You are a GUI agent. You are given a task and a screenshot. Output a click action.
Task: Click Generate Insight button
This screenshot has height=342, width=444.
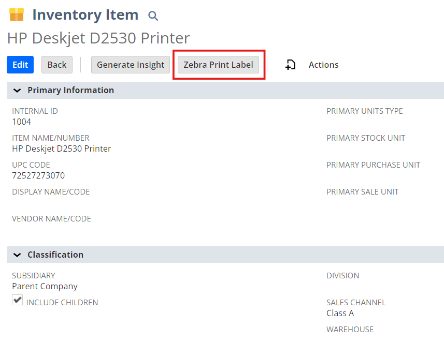pyautogui.click(x=131, y=65)
